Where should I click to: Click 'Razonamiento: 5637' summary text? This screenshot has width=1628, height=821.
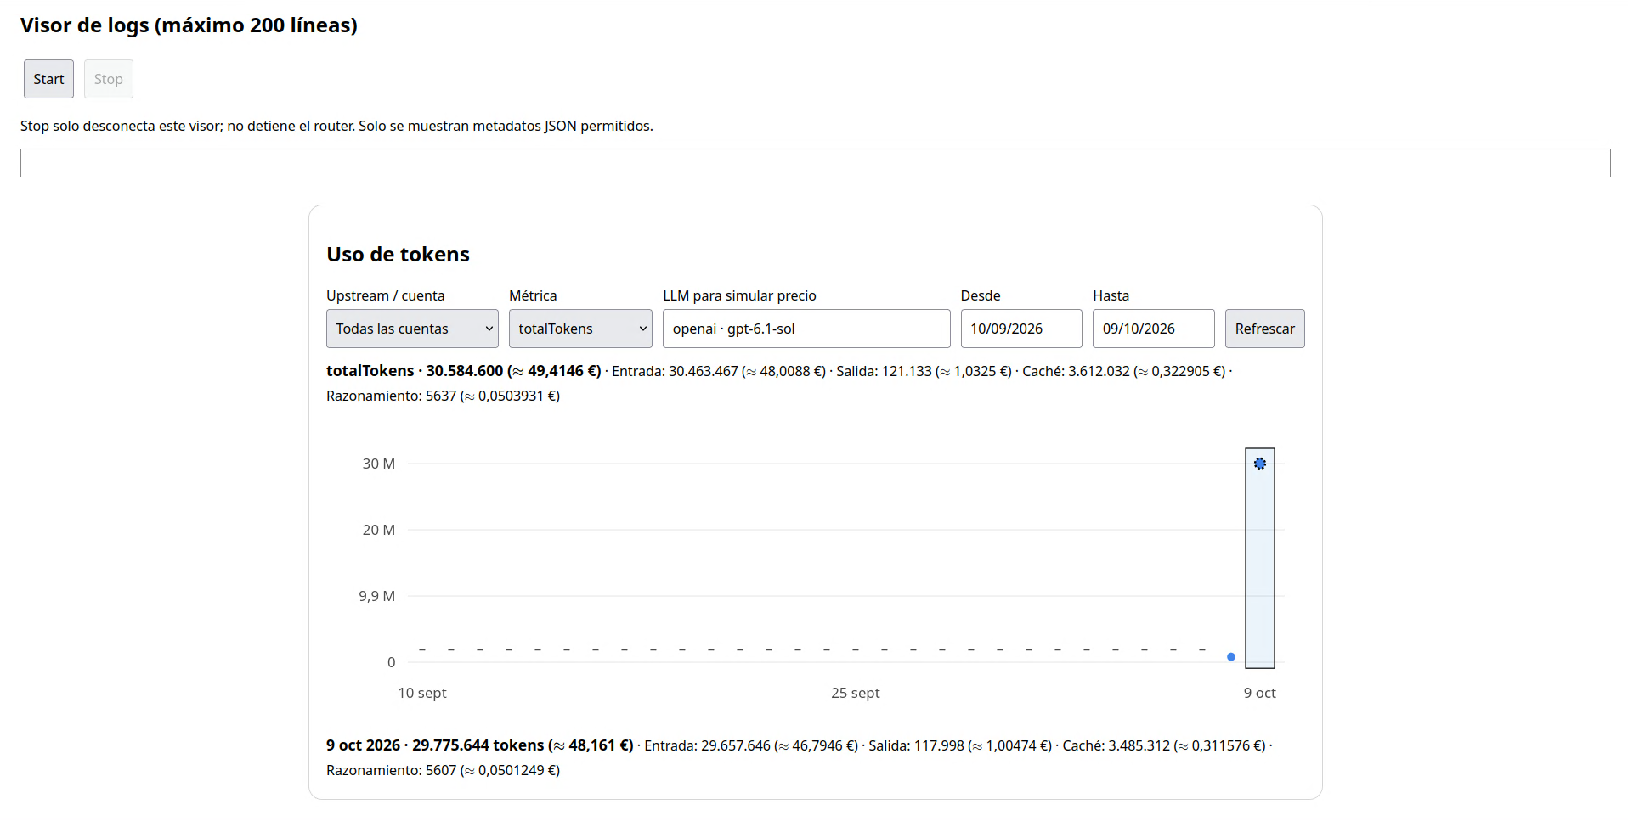(x=392, y=396)
